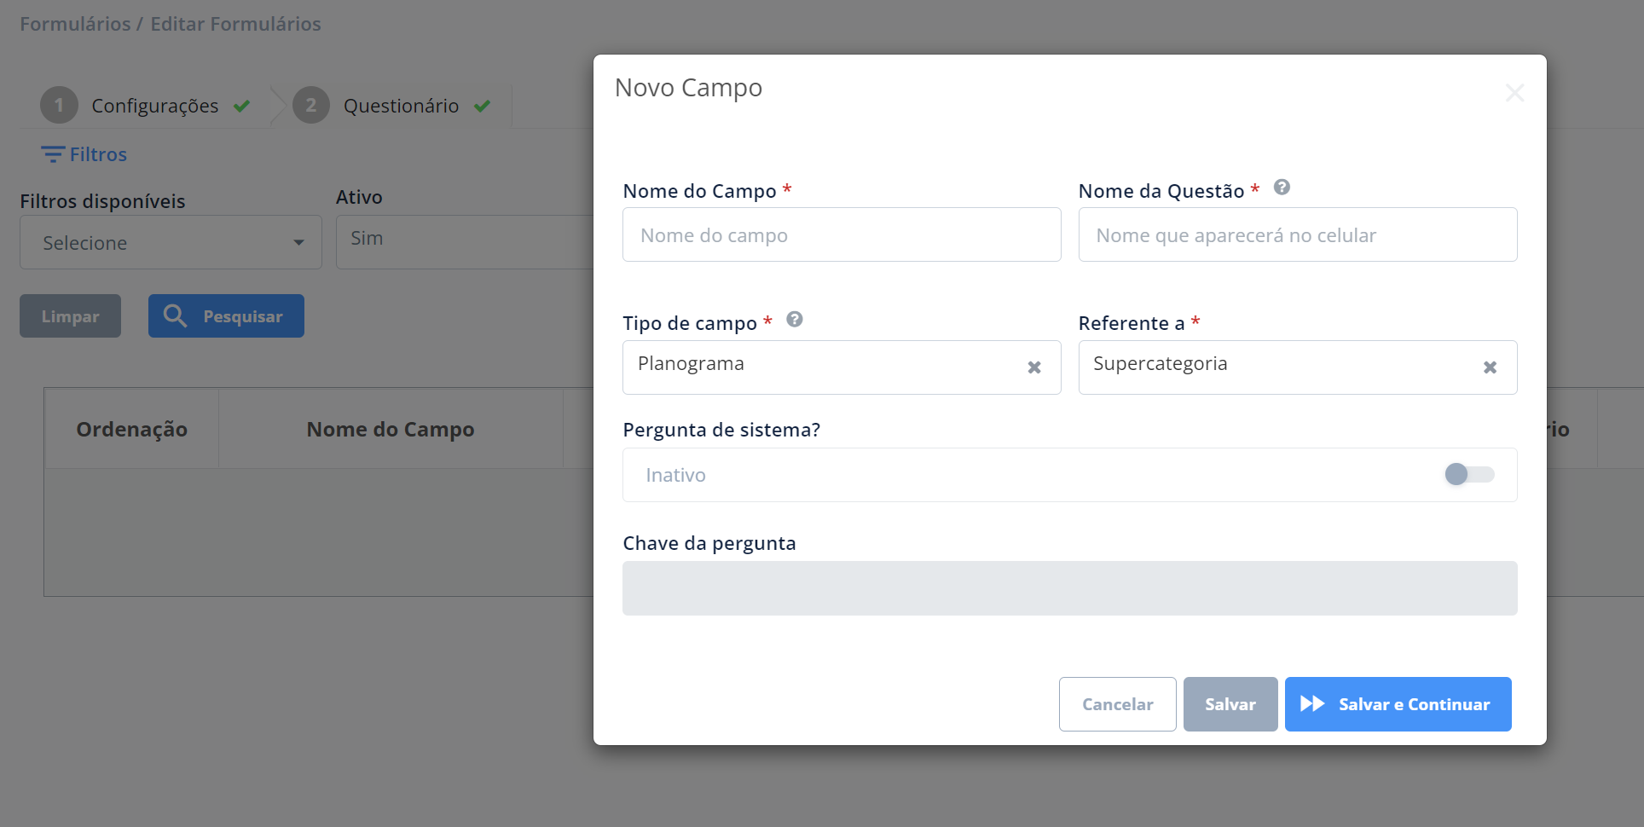Image resolution: width=1644 pixels, height=827 pixels.
Task: Click the Ordenação column header
Action: point(131,429)
